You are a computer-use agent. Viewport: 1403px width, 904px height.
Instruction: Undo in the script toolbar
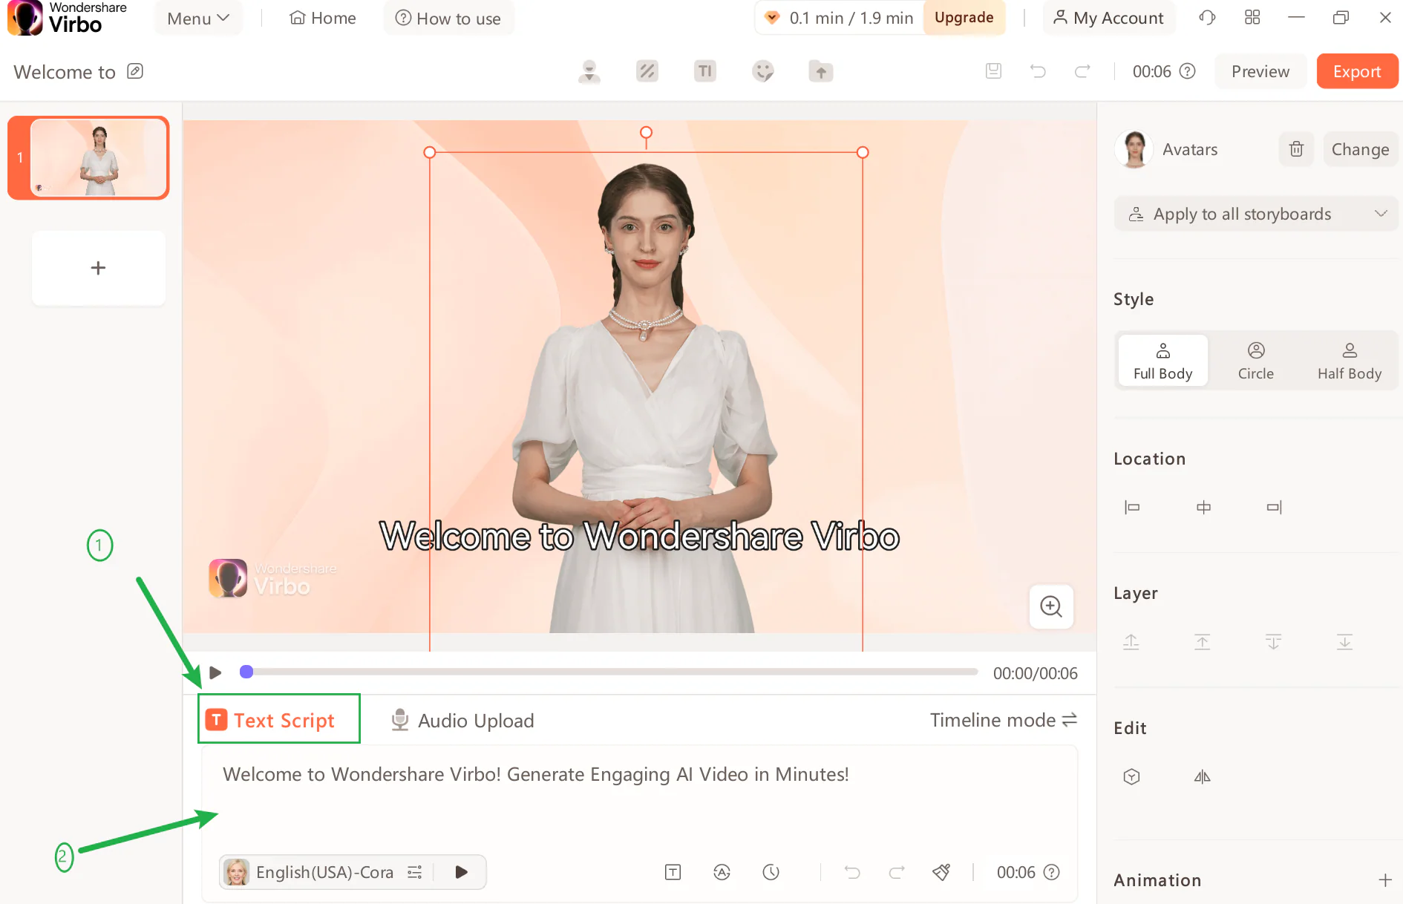coord(852,872)
